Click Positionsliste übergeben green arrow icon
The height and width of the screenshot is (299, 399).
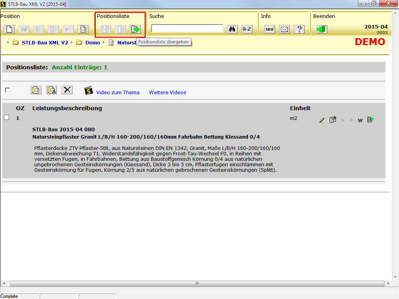135,29
